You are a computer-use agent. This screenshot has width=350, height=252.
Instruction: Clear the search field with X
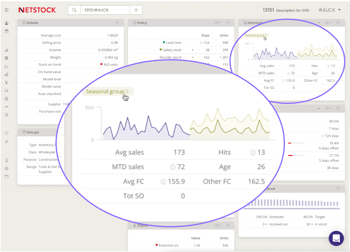click(x=136, y=10)
